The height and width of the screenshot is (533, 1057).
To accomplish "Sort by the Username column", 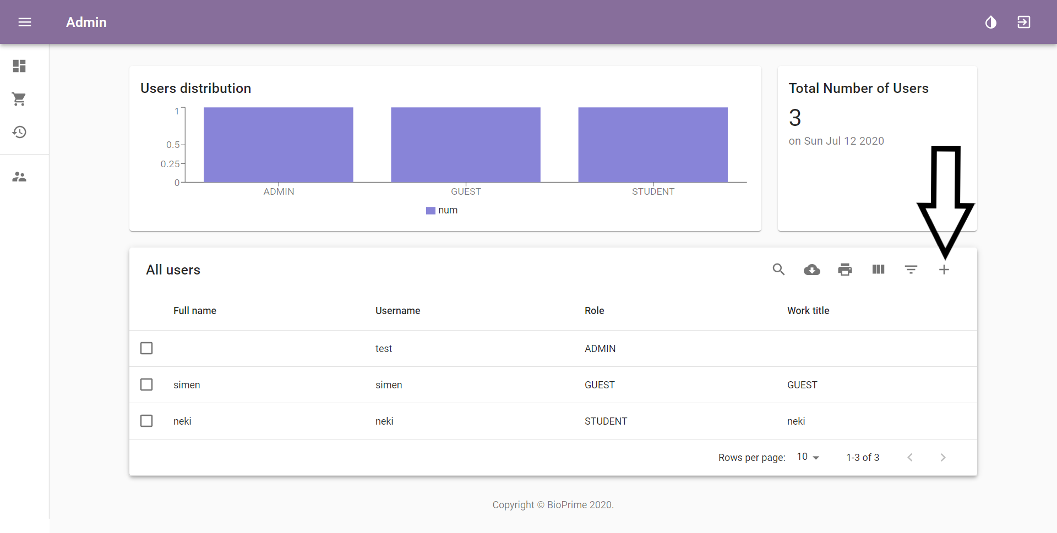I will point(397,311).
